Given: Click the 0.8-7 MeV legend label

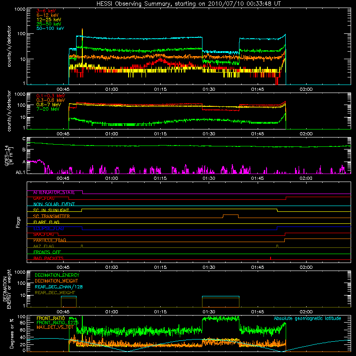Looking at the screenshot, I should pos(49,105).
